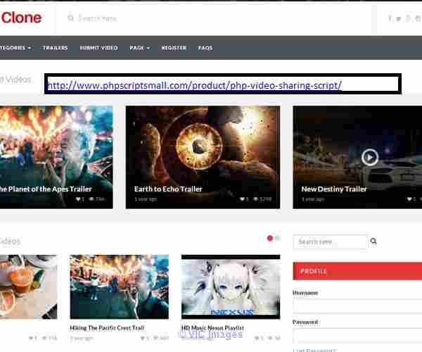Click the views eye icon on Earth to Echo Trailer

click(x=256, y=199)
